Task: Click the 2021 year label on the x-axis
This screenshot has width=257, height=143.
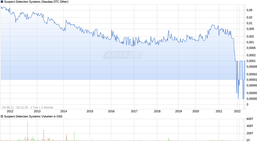Action: click(x=219, y=111)
